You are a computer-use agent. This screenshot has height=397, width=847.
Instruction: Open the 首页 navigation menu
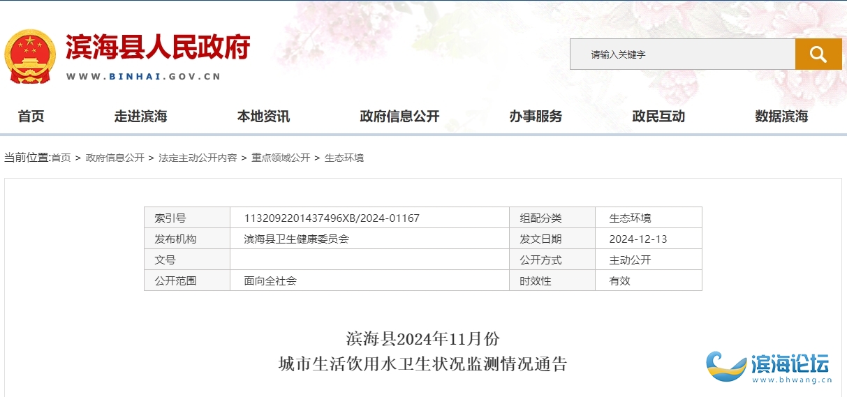click(31, 117)
